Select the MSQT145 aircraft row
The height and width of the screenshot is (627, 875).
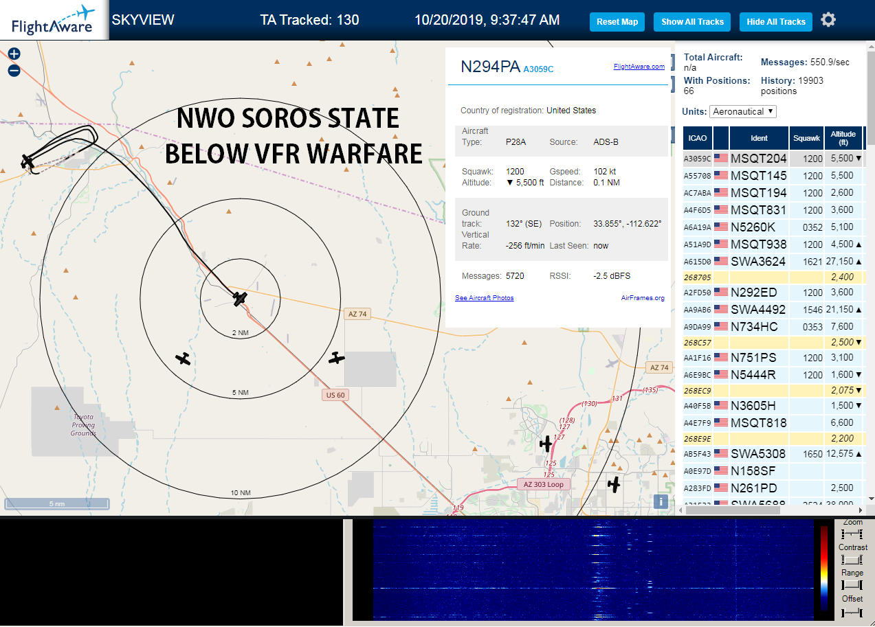pos(773,176)
